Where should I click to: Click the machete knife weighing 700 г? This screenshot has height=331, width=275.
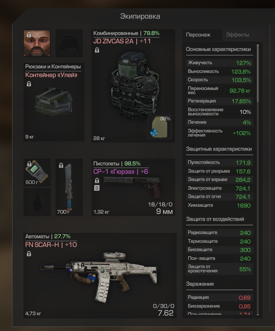(69, 187)
